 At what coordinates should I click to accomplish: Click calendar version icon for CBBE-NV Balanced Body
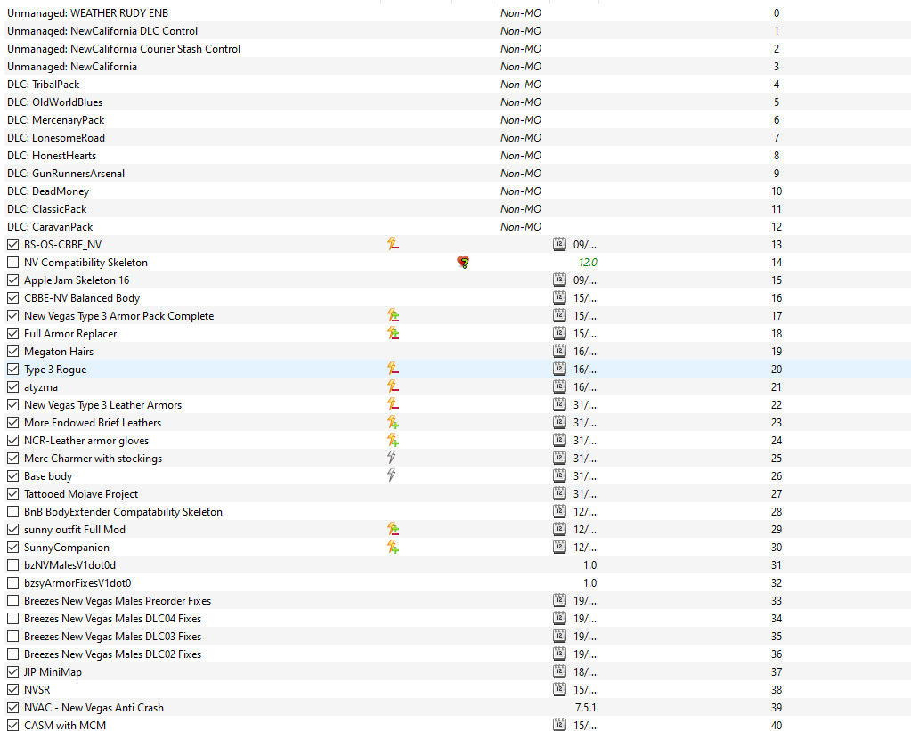coord(559,297)
